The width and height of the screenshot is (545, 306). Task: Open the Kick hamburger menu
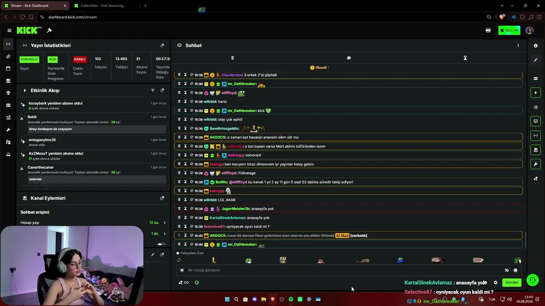tap(9, 30)
